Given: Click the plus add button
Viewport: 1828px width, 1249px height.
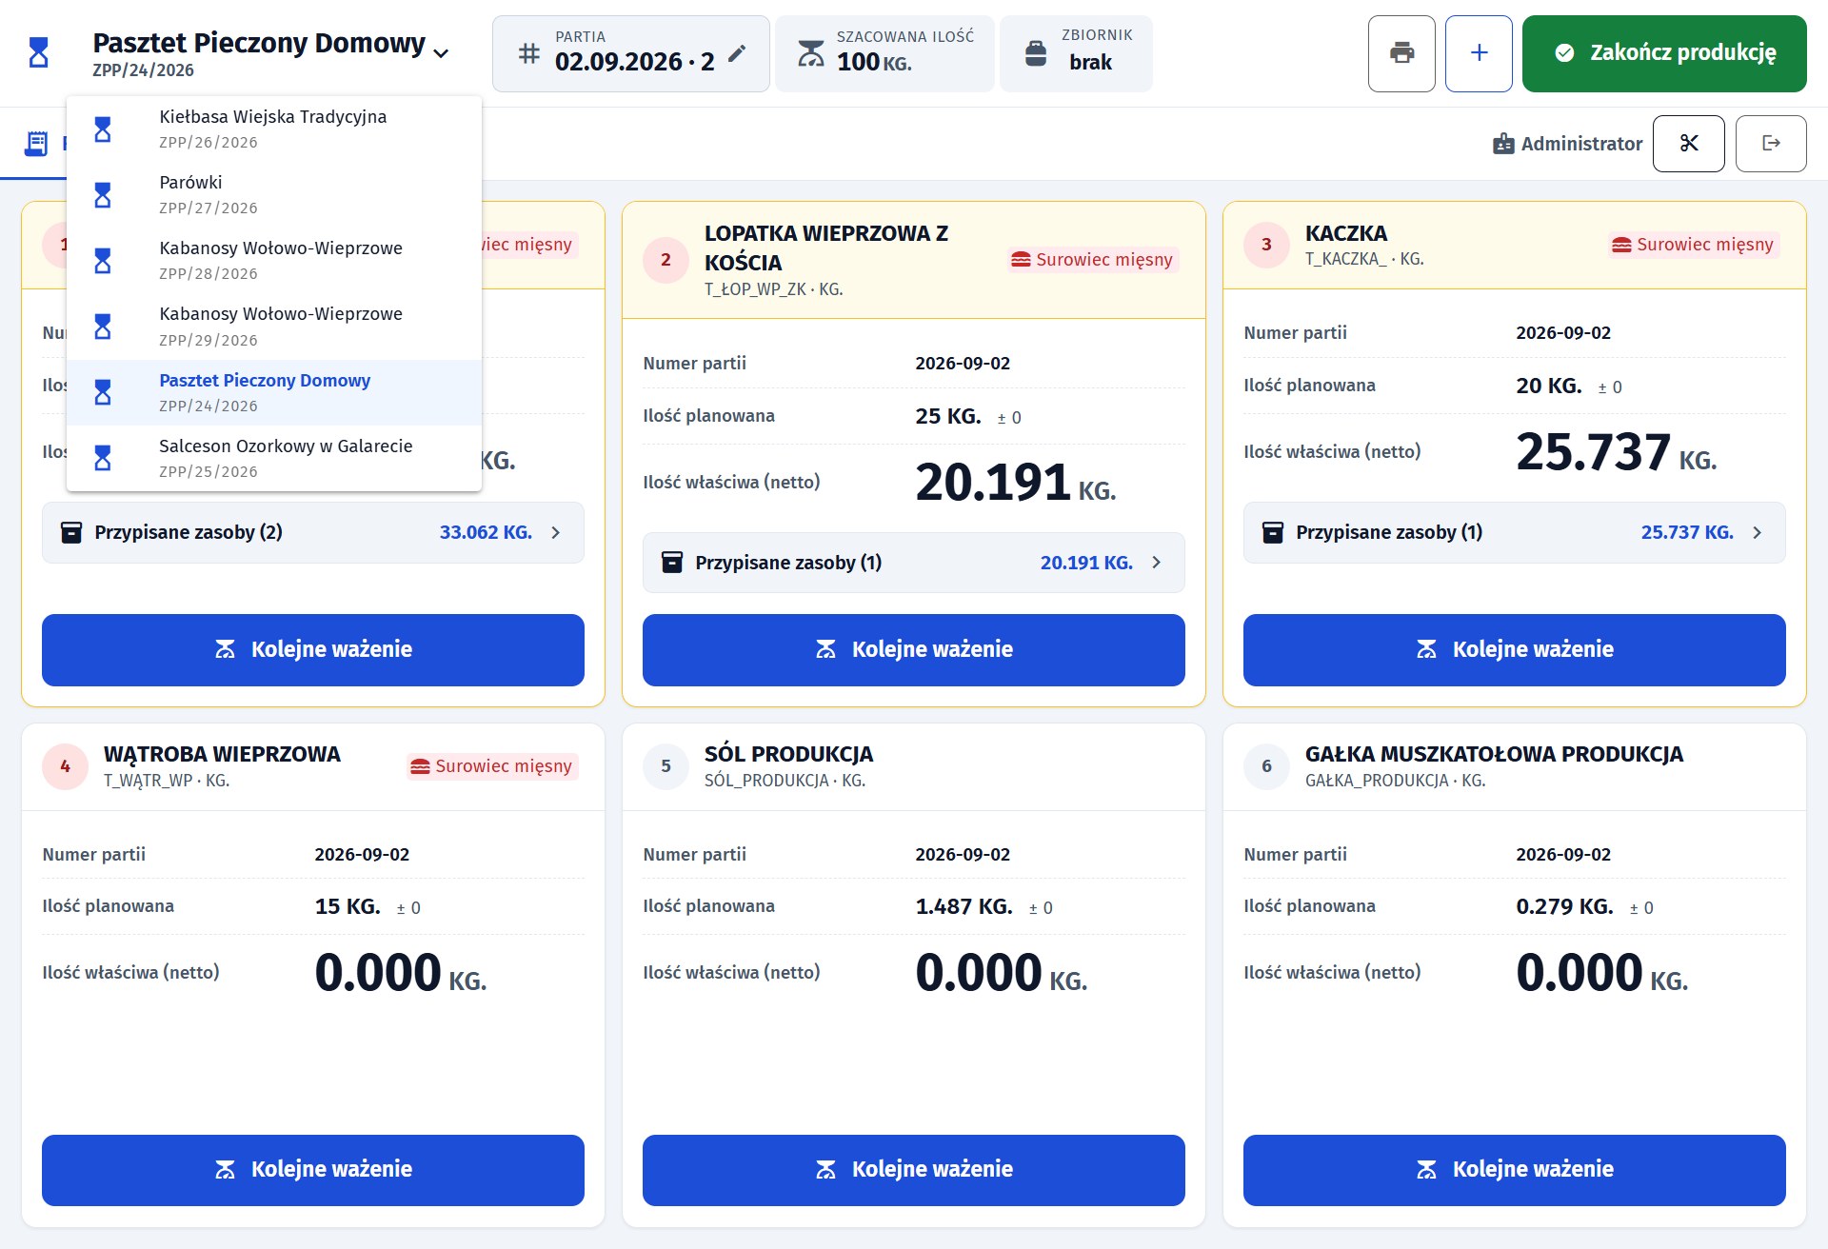Looking at the screenshot, I should [1479, 53].
